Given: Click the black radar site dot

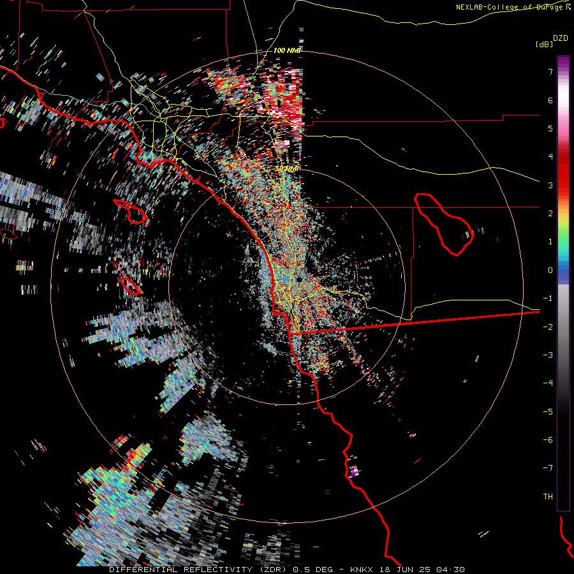Looking at the screenshot, I should click(299, 280).
